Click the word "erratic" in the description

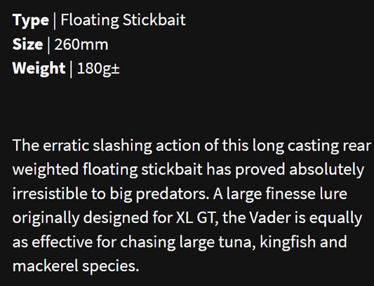point(66,145)
